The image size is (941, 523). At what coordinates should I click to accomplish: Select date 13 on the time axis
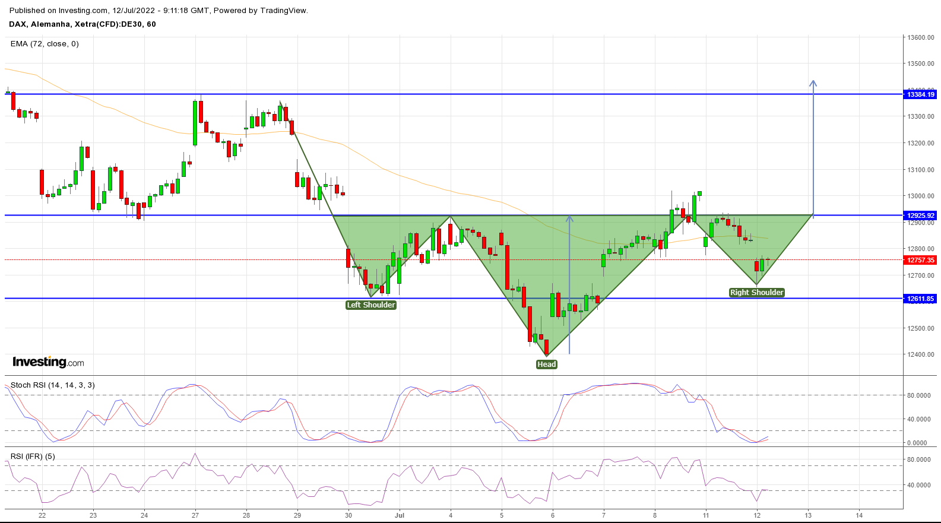pos(808,515)
